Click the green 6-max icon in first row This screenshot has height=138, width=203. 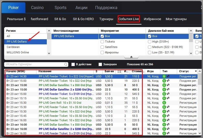click(164, 76)
